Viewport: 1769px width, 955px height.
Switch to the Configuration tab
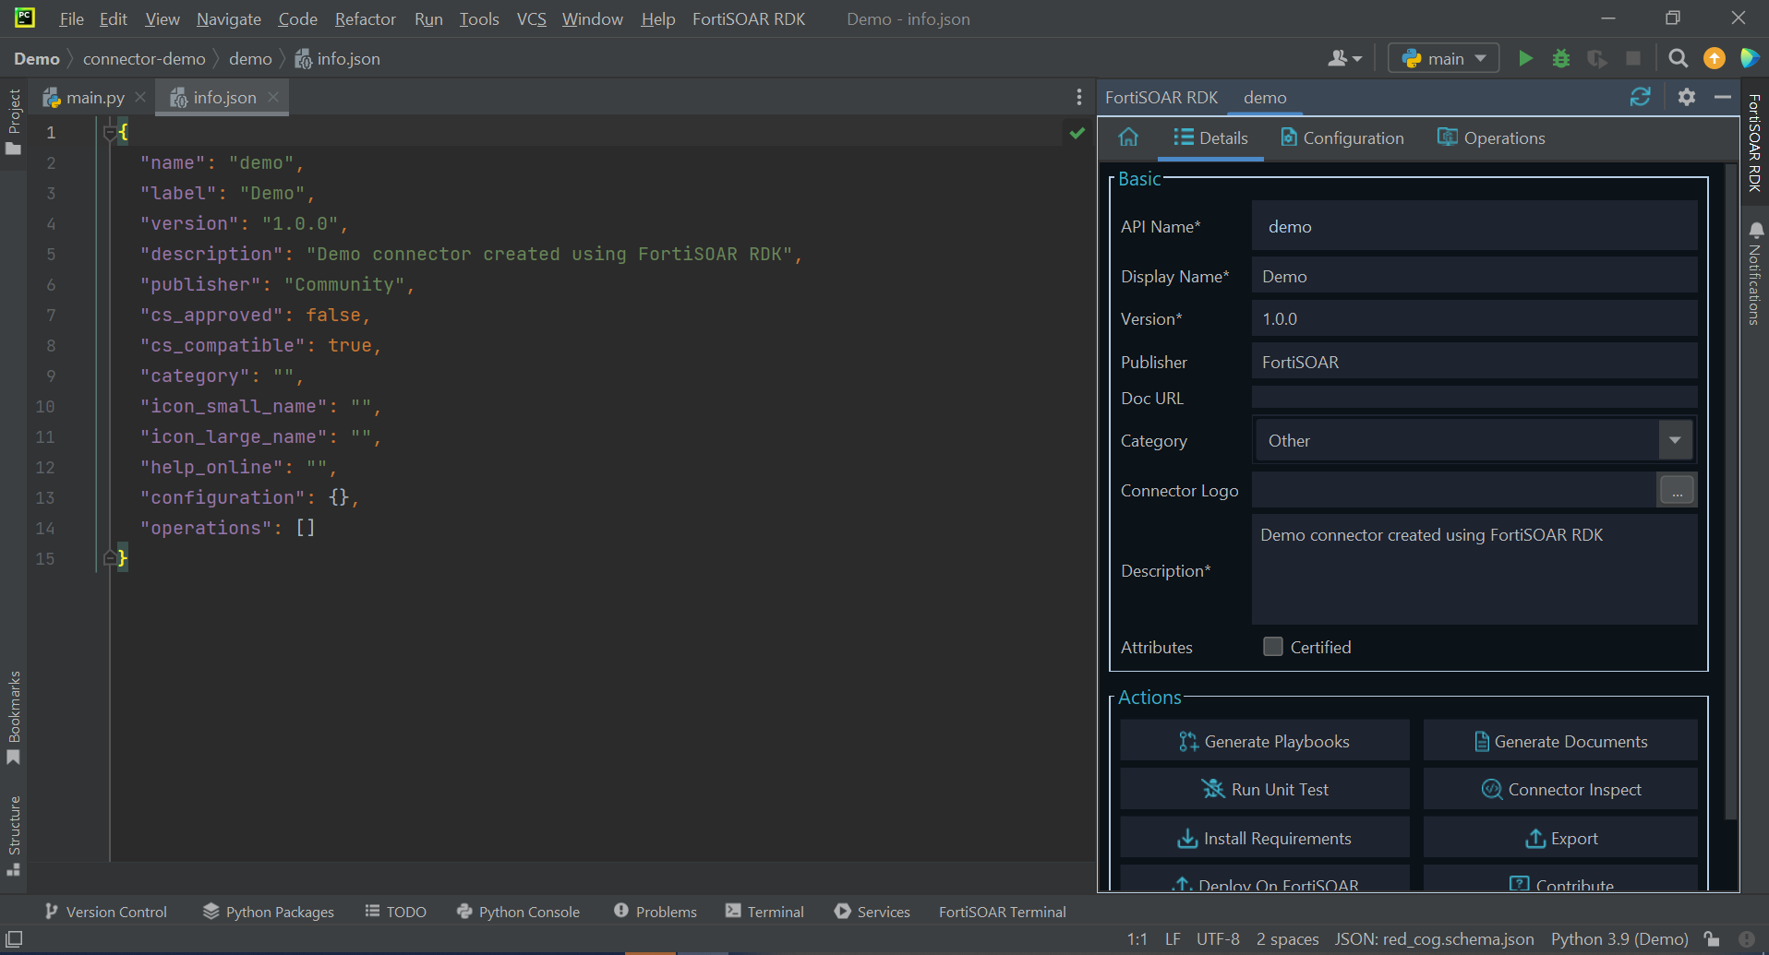coord(1342,137)
